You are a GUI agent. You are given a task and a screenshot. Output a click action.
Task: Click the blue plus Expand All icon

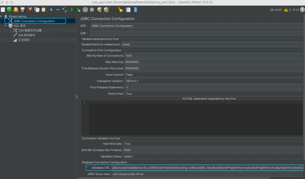point(51,10)
